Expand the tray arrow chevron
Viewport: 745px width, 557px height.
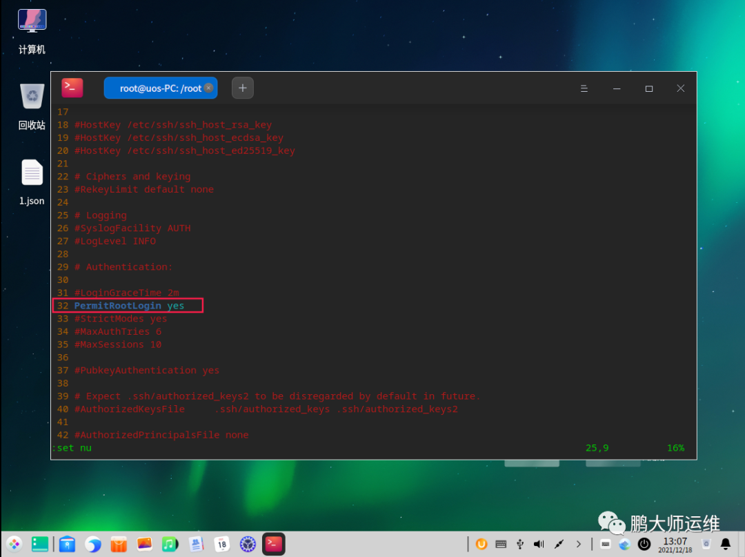[x=578, y=544]
